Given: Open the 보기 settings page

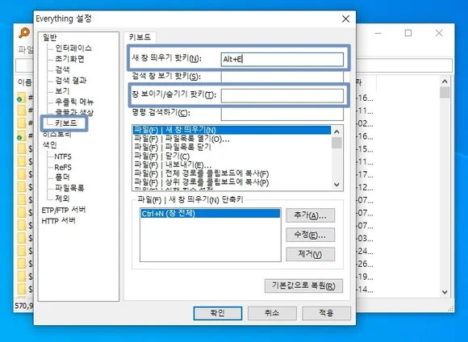Looking at the screenshot, I should click(62, 90).
